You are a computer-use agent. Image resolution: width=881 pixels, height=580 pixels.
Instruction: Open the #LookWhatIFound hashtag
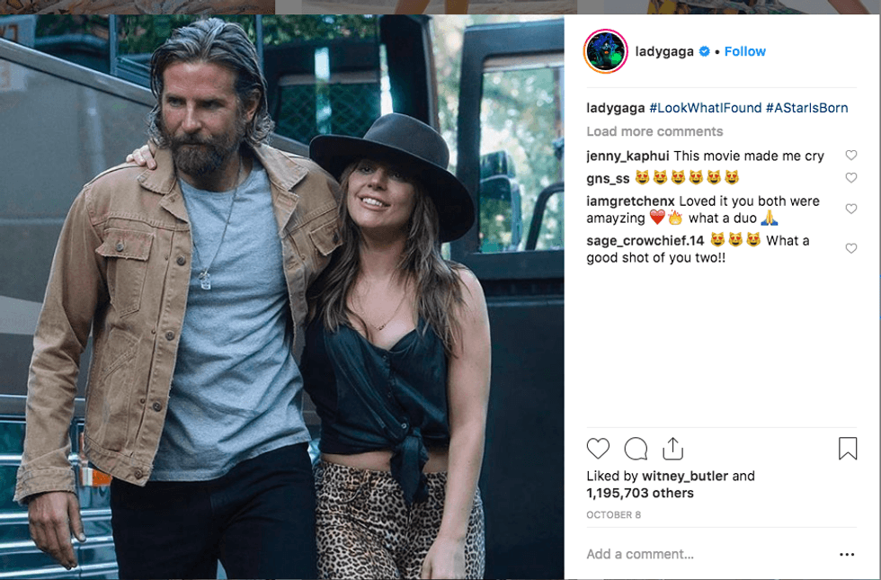click(x=705, y=108)
